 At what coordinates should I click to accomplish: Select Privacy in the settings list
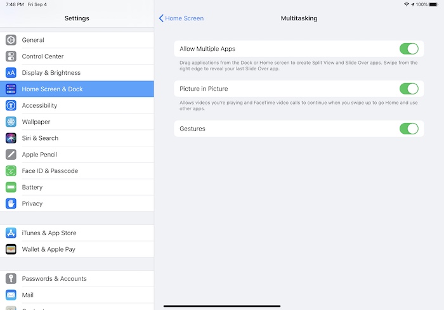coord(77,203)
